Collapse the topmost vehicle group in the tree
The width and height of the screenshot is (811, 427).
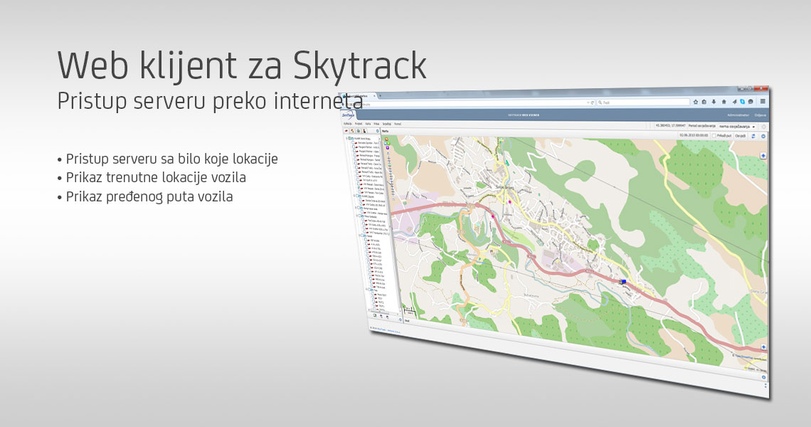click(x=346, y=138)
